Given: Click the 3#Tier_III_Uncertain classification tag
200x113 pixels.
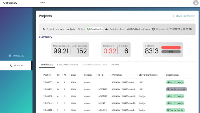Looking at the screenshot, I should tap(176, 89).
